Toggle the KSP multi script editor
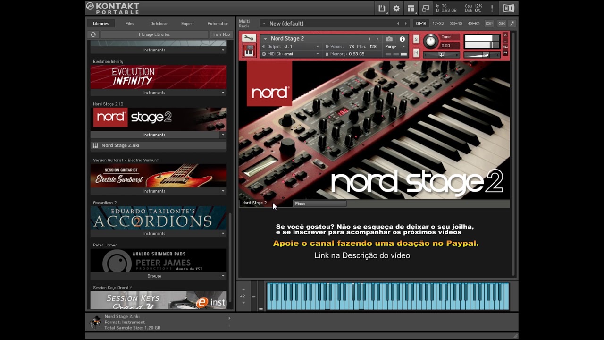 489,23
